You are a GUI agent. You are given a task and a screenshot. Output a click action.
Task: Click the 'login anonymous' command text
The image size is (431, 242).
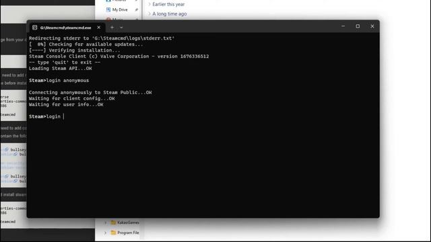[67, 81]
